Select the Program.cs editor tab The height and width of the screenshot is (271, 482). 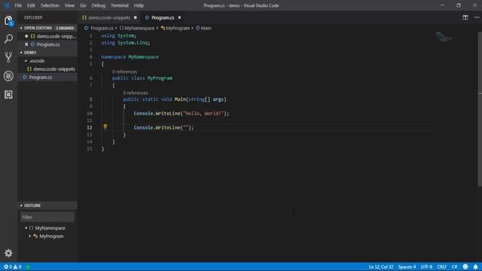click(x=163, y=17)
